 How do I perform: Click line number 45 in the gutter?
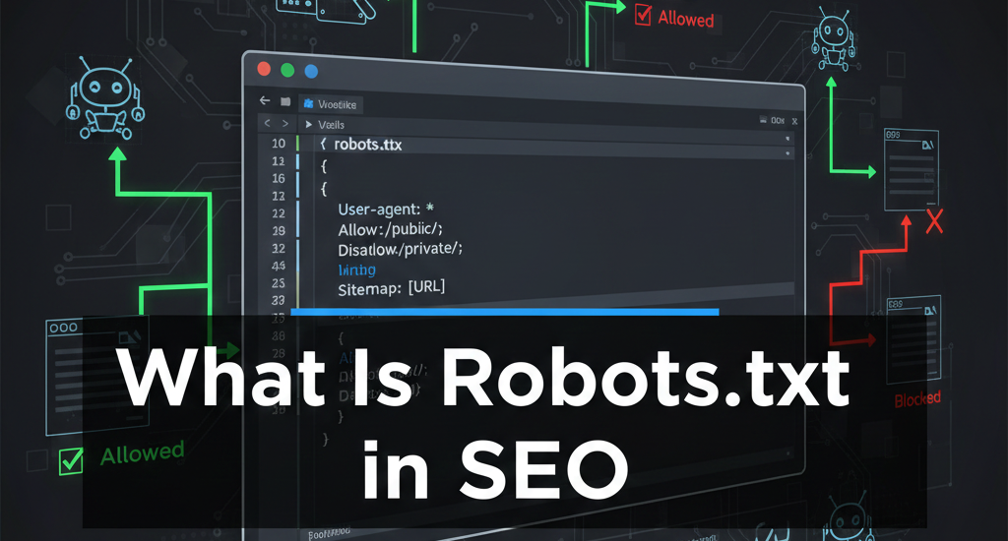point(279,266)
